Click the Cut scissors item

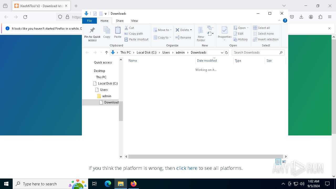[x=129, y=28]
